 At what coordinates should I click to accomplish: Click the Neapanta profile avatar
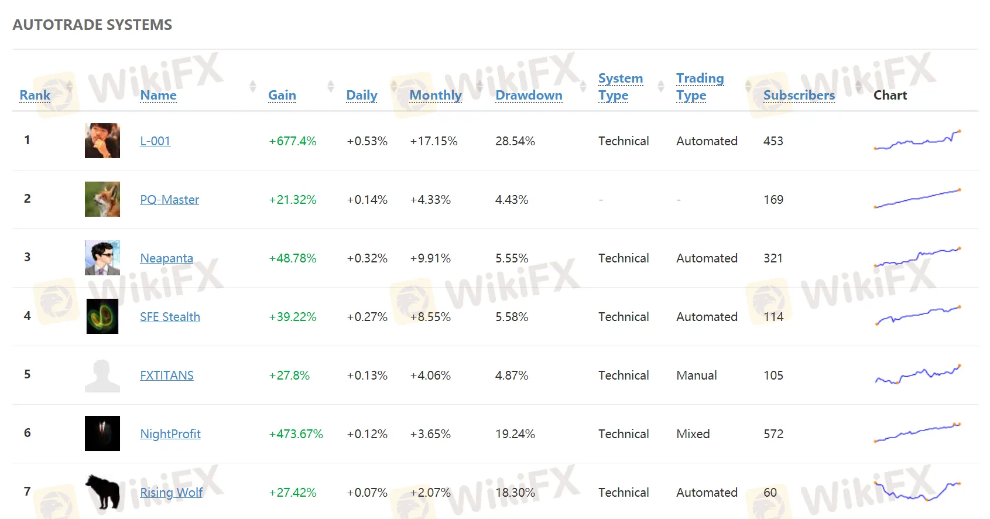pyautogui.click(x=102, y=258)
